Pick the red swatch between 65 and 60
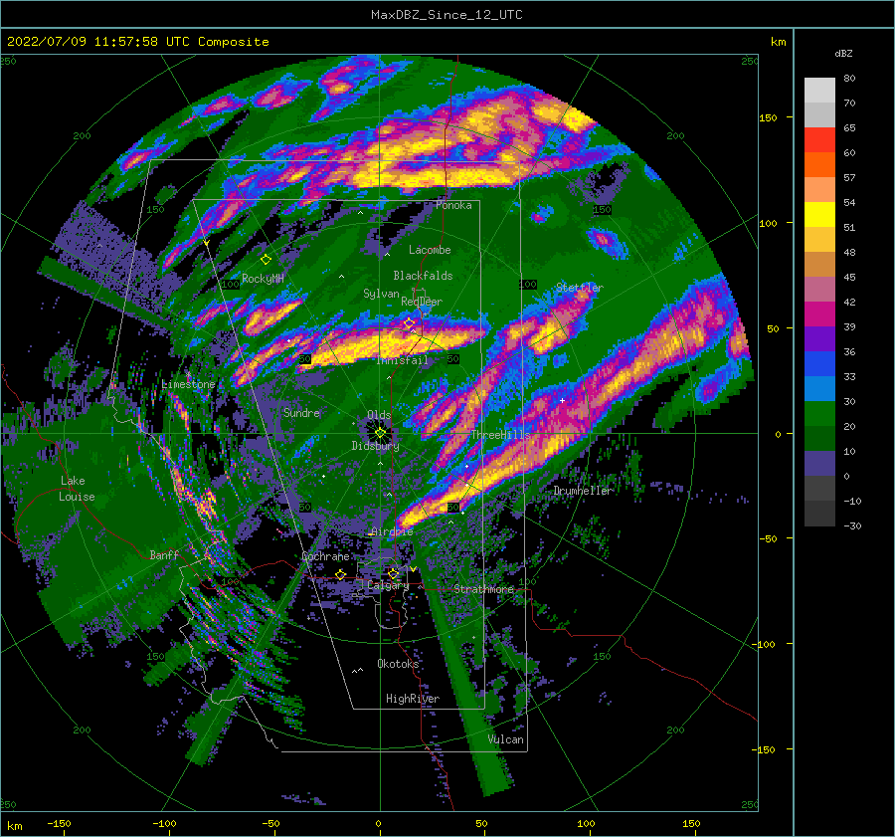Screen dimensions: 895x837 click(x=819, y=140)
